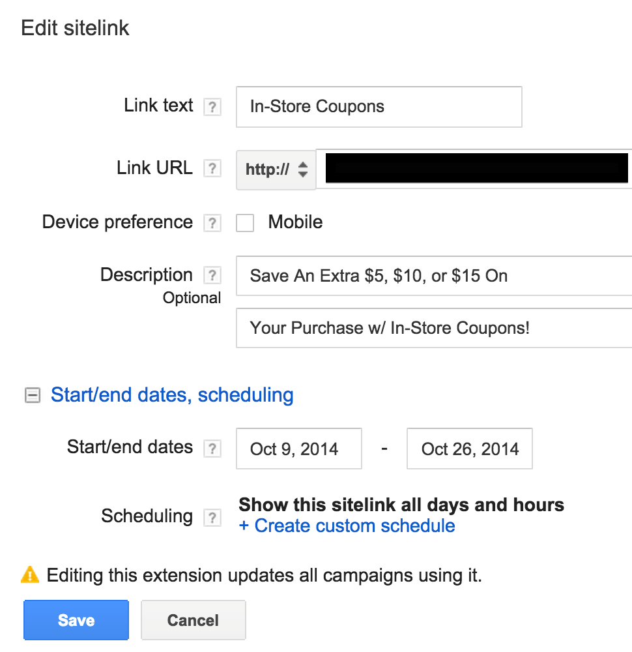Image resolution: width=632 pixels, height=652 pixels.
Task: Click the Scheduling help question mark
Action: [x=212, y=518]
